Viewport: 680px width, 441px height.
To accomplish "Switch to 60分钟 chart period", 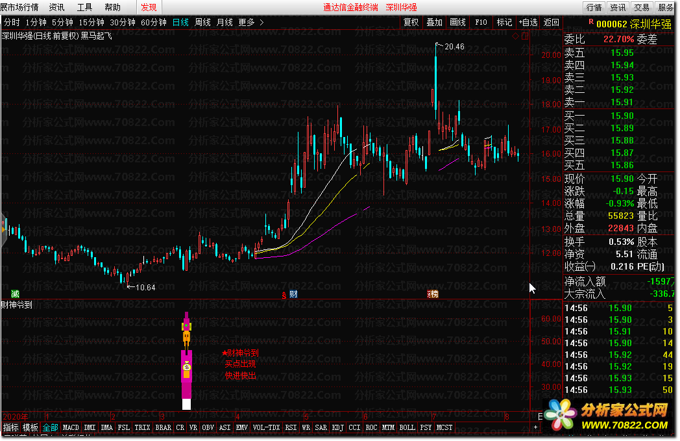I will [154, 22].
